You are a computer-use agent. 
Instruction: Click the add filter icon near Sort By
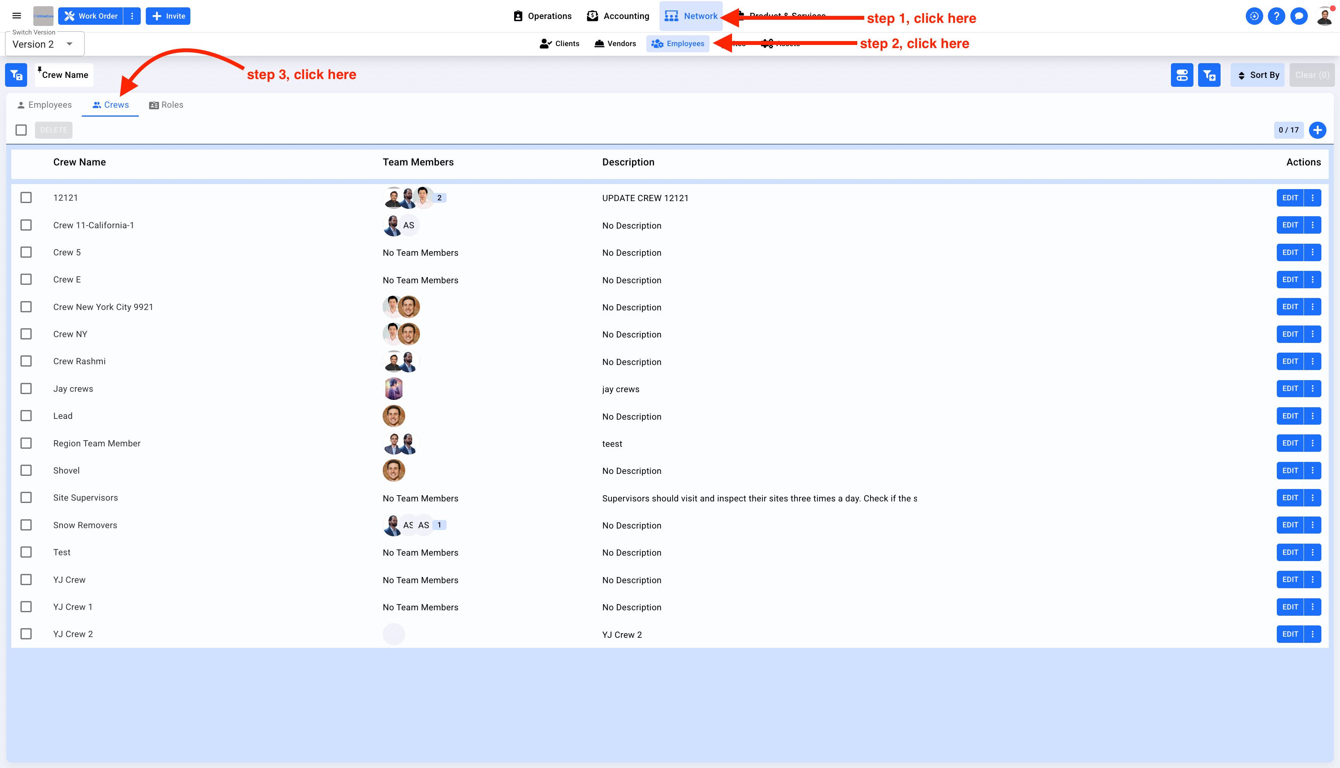1209,75
